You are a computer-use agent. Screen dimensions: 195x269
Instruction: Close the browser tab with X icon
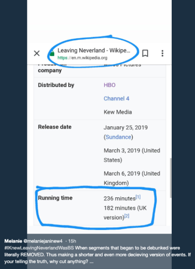pos(37,53)
